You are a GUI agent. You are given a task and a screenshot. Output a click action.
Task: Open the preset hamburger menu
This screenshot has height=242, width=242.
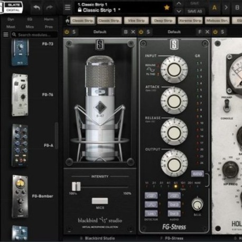[68, 7]
